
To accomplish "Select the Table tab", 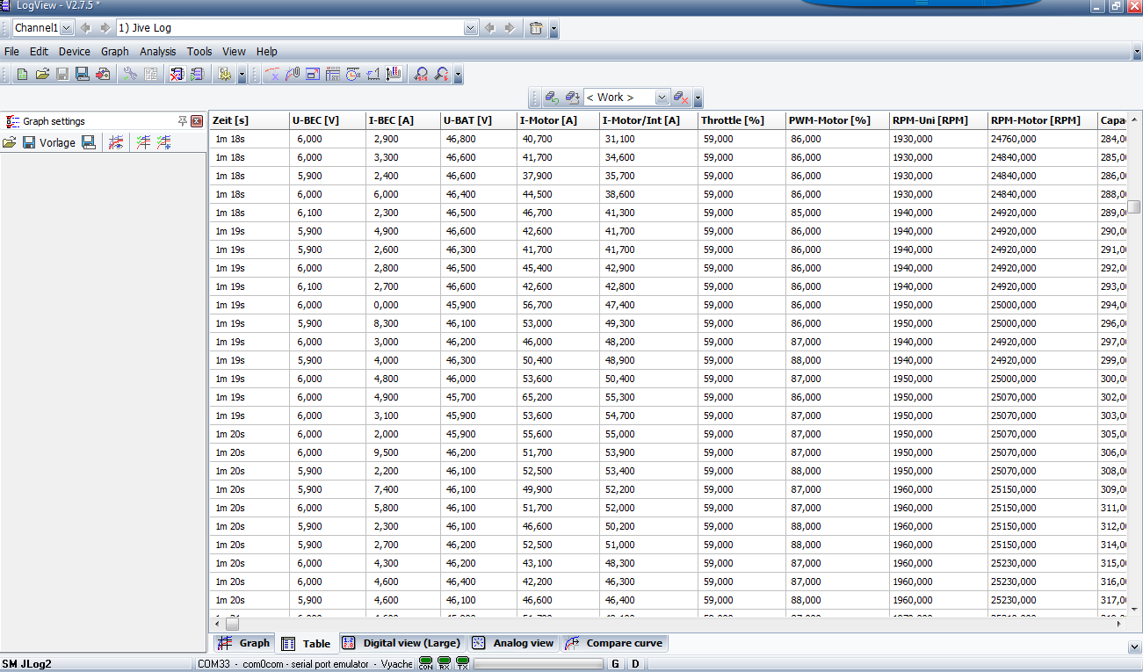I will tap(306, 643).
